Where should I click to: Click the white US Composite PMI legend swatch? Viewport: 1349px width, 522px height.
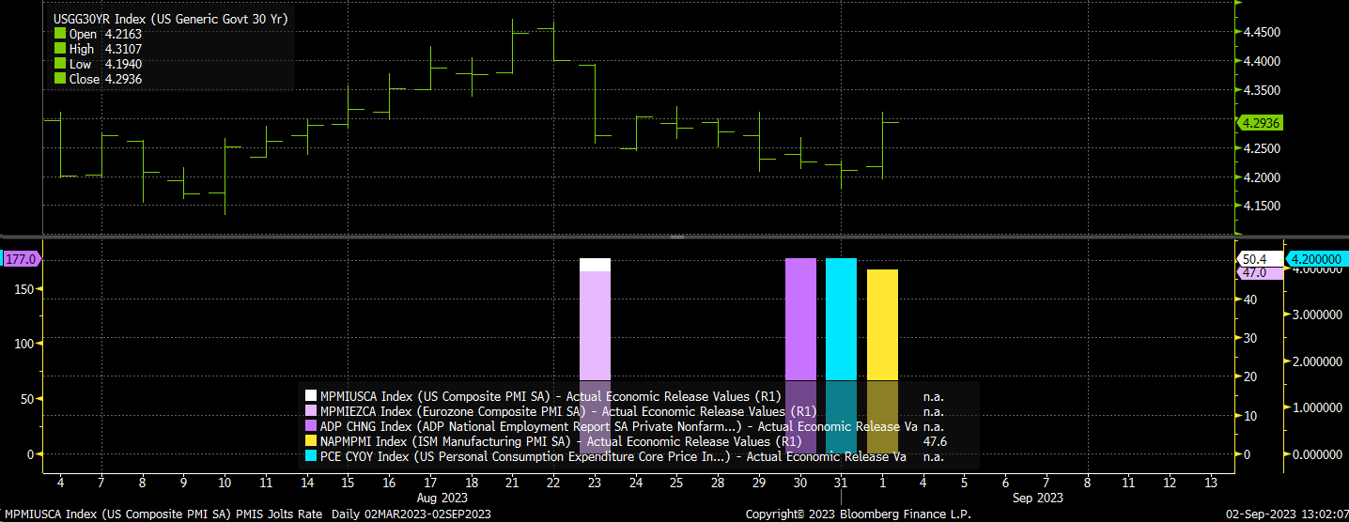pyautogui.click(x=311, y=396)
